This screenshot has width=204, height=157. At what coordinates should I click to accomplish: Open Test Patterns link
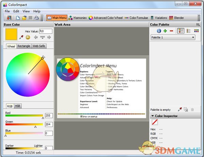(x=86, y=89)
